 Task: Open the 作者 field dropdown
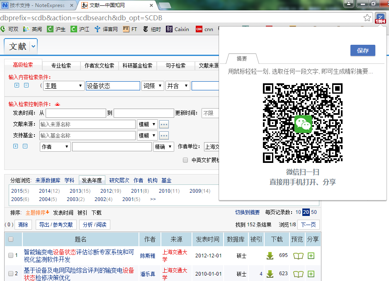[55, 147]
